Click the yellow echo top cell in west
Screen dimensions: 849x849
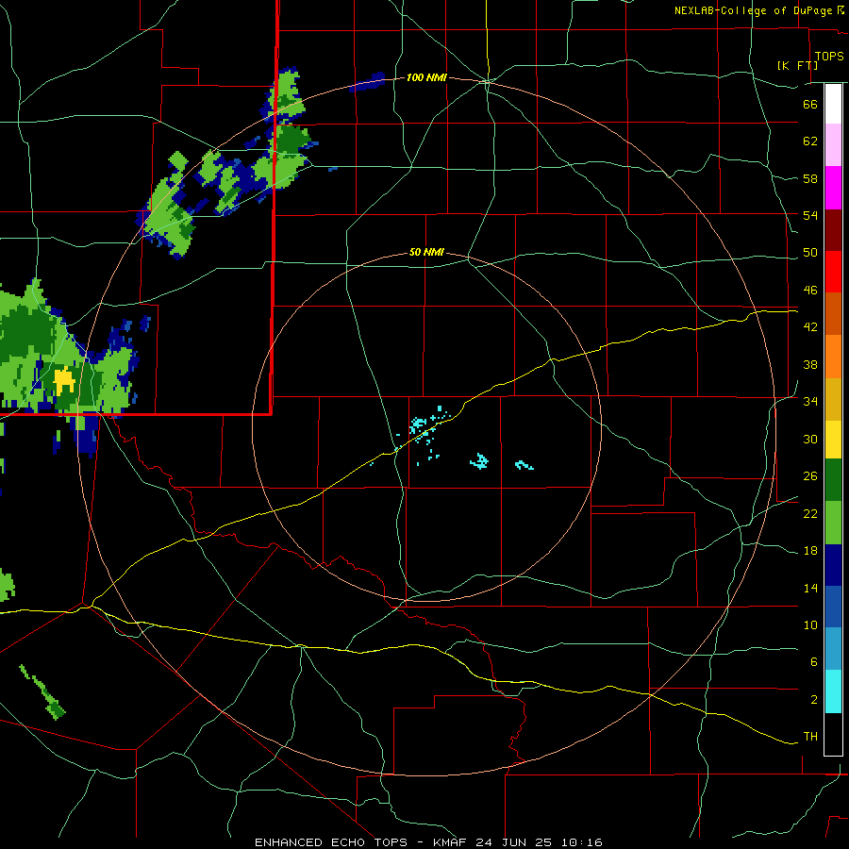click(x=64, y=379)
